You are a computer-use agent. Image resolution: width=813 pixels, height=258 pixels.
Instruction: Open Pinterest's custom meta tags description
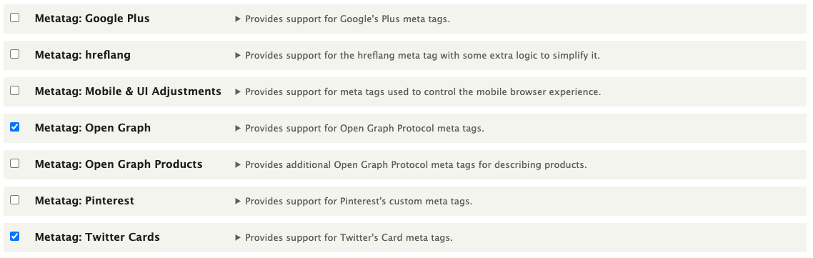(x=359, y=202)
